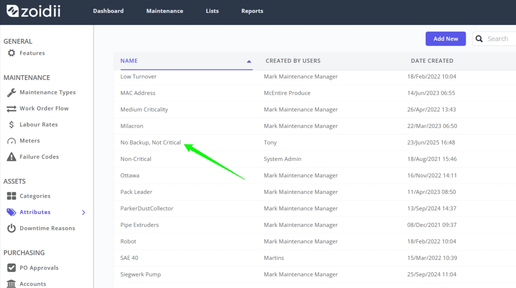Image resolution: width=516 pixels, height=288 pixels.
Task: Click the Features gear icon
Action: pos(11,53)
